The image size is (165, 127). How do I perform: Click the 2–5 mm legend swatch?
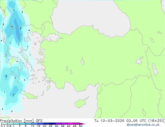(22, 124)
